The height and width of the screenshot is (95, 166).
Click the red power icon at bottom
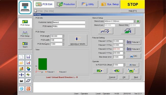click(28, 89)
